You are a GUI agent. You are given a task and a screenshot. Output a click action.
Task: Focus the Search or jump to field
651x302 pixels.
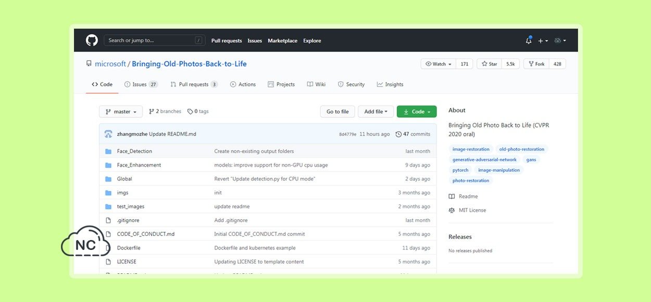tap(154, 40)
